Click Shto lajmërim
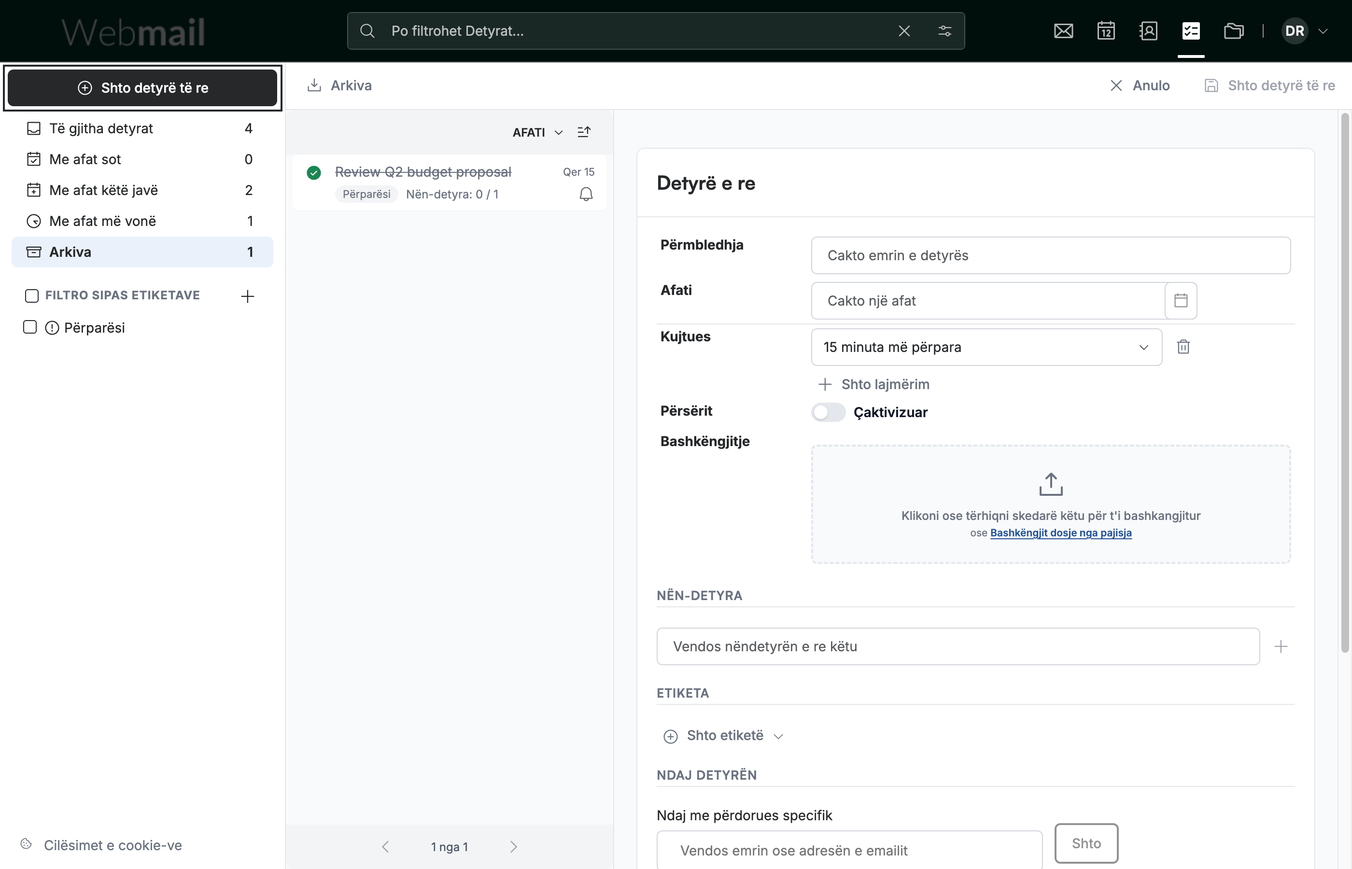 tap(874, 384)
